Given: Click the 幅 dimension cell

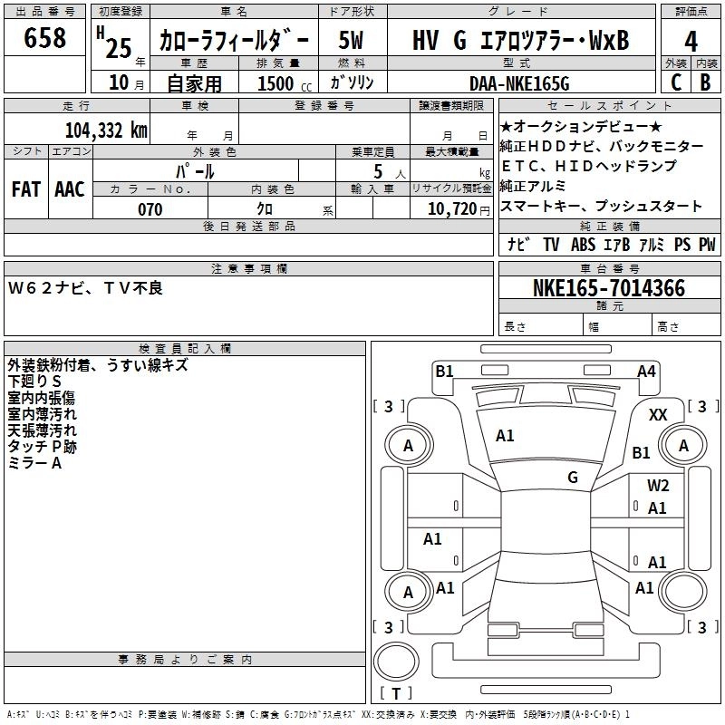Looking at the screenshot, I should 618,326.
